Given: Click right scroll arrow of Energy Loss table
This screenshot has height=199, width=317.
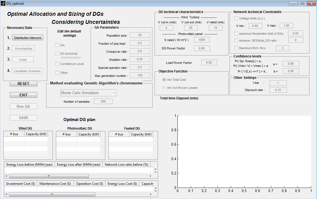Looking at the screenshot, I should pyautogui.click(x=151, y=176).
